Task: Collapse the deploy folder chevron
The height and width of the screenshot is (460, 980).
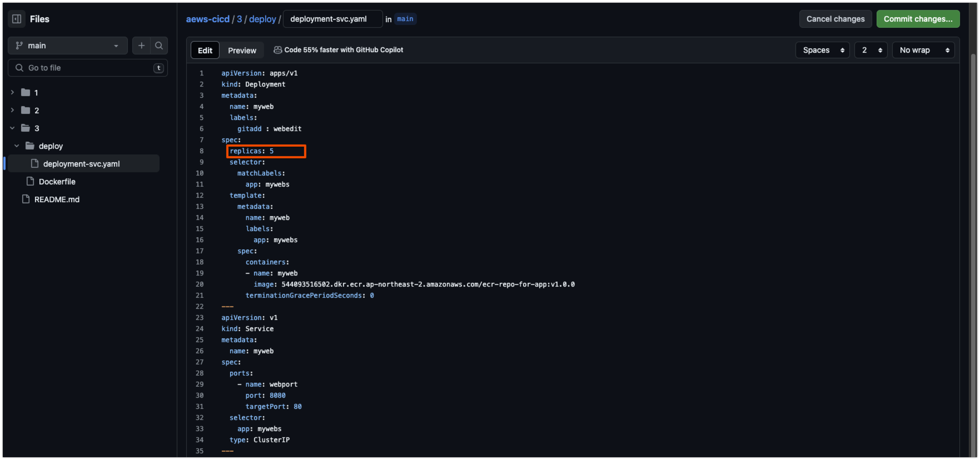Action: pos(17,146)
